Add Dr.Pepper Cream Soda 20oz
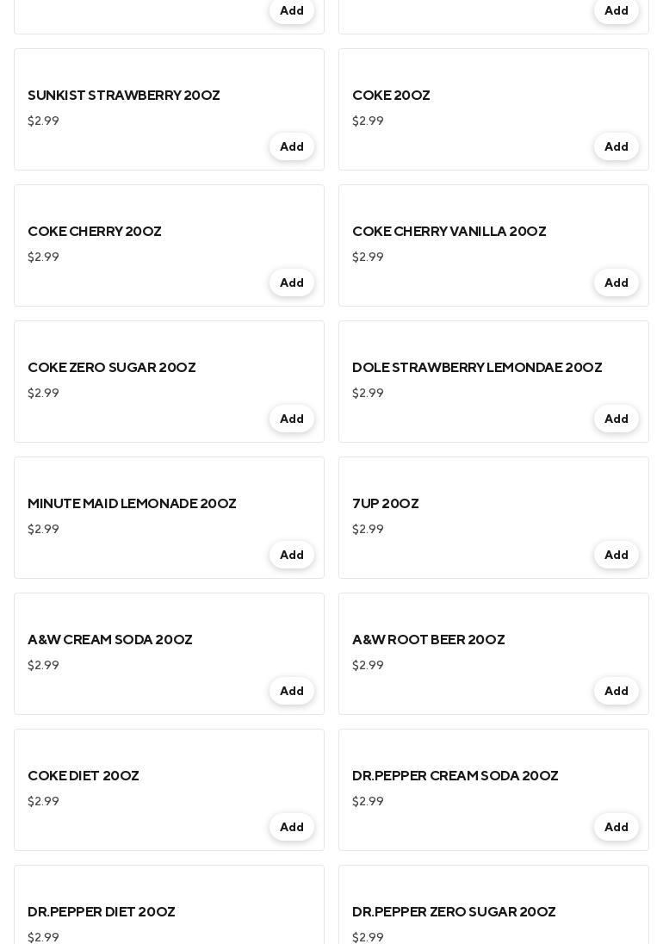The image size is (663, 944). coord(616,827)
